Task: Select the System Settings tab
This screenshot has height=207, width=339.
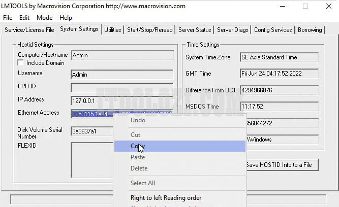Action: (79, 29)
